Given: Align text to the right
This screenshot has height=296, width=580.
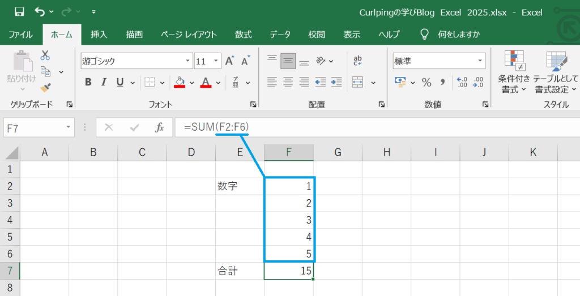Looking at the screenshot, I should [x=304, y=82].
